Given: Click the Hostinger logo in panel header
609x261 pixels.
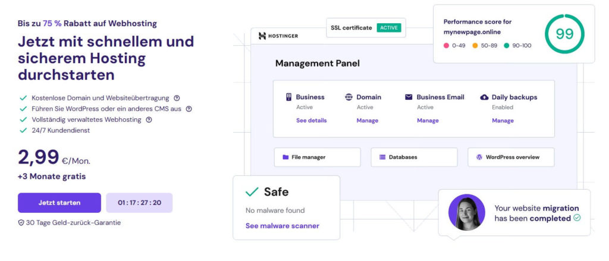Looking at the screenshot, I should pos(278,36).
